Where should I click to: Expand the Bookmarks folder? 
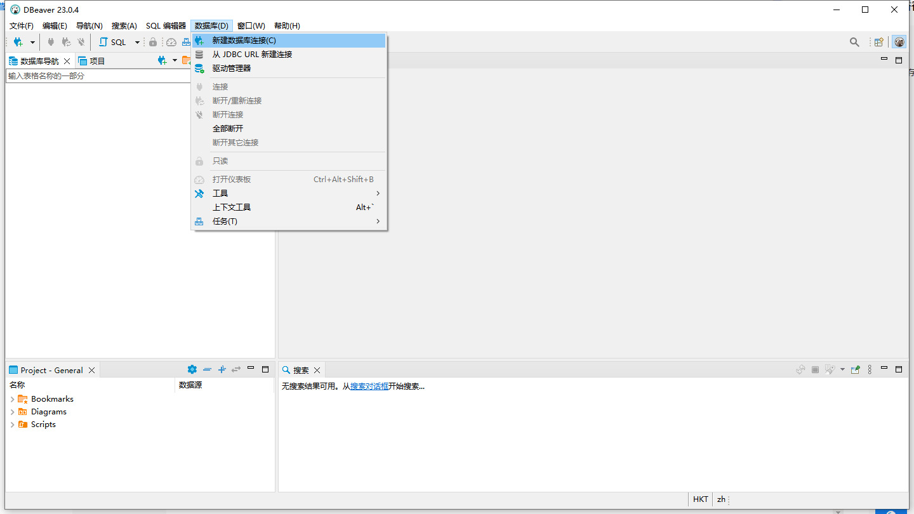pos(12,399)
